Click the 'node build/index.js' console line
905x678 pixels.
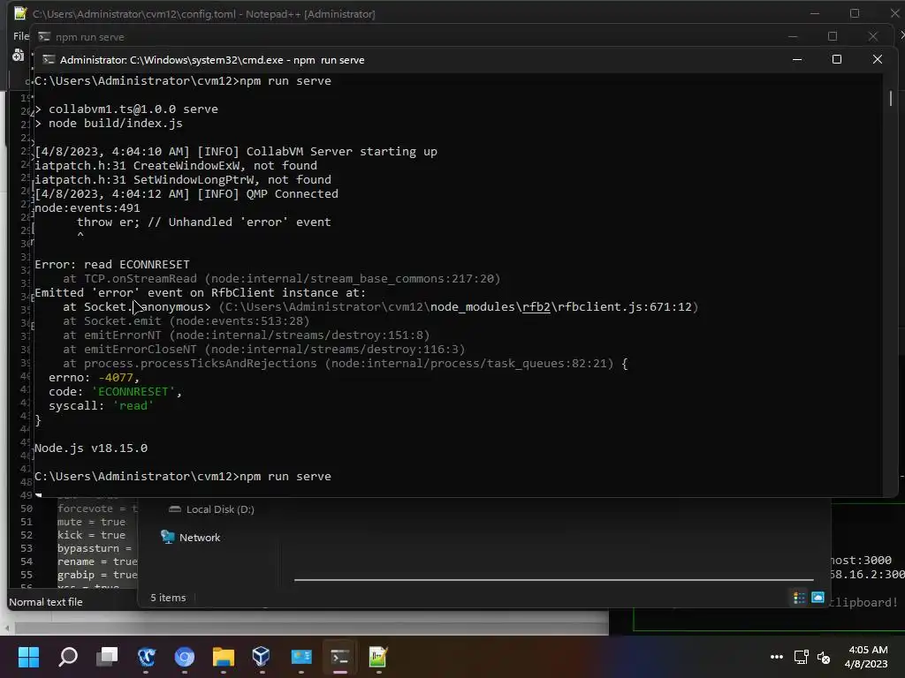coord(109,124)
